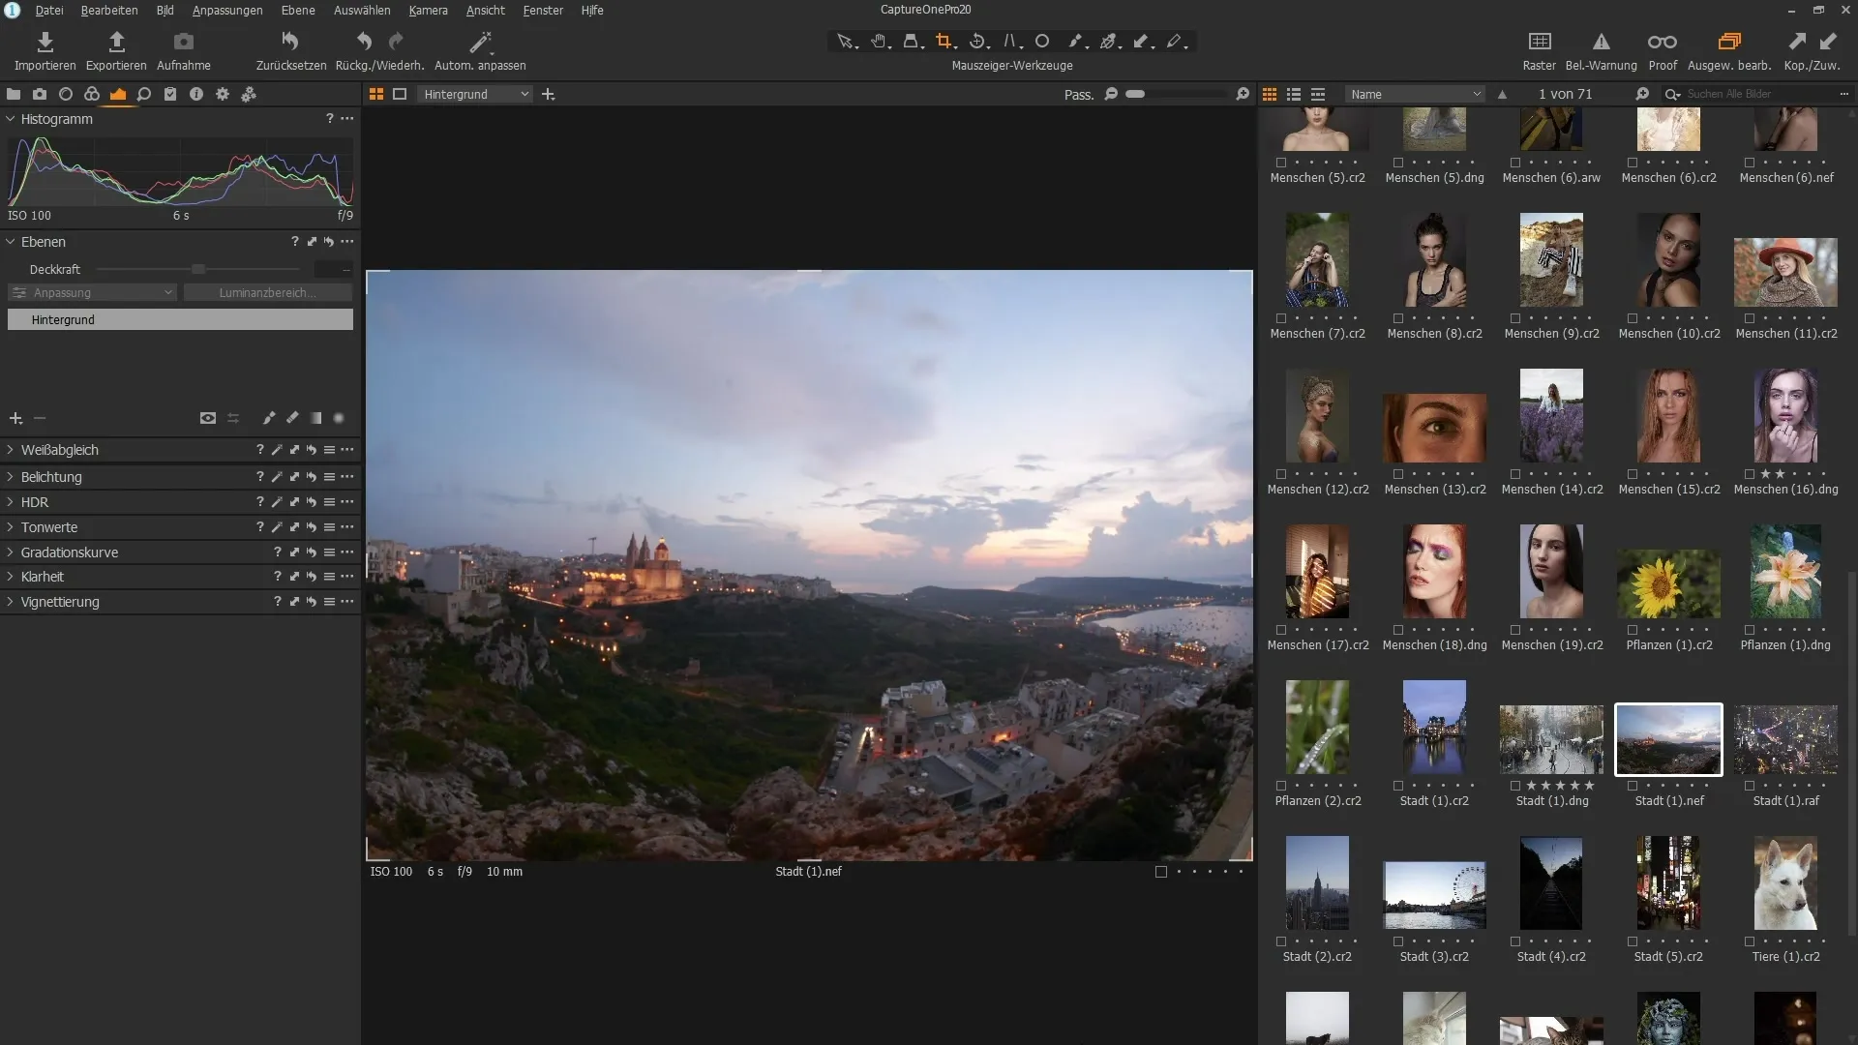Open the Ebenen panel three-dot menu
Viewport: 1858px width, 1045px height.
[x=347, y=242]
